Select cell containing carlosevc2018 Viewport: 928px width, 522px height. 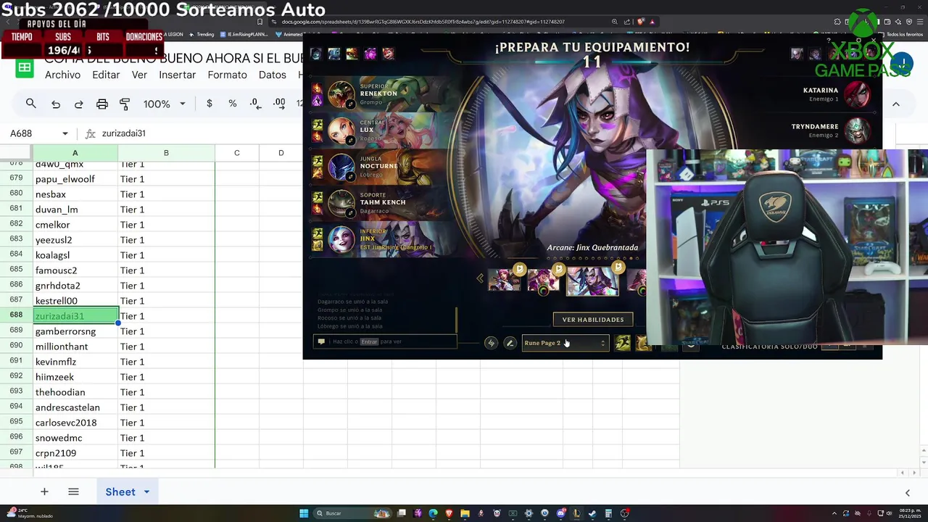tap(75, 423)
